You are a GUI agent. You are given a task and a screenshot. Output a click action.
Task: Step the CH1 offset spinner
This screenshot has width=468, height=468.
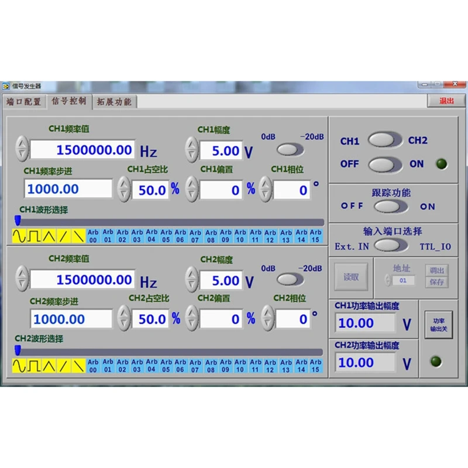[192, 189]
